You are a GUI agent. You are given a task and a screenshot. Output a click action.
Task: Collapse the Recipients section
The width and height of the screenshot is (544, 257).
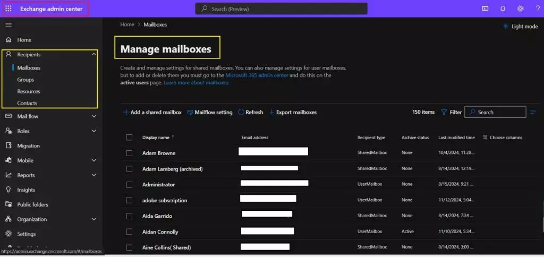pyautogui.click(x=94, y=54)
